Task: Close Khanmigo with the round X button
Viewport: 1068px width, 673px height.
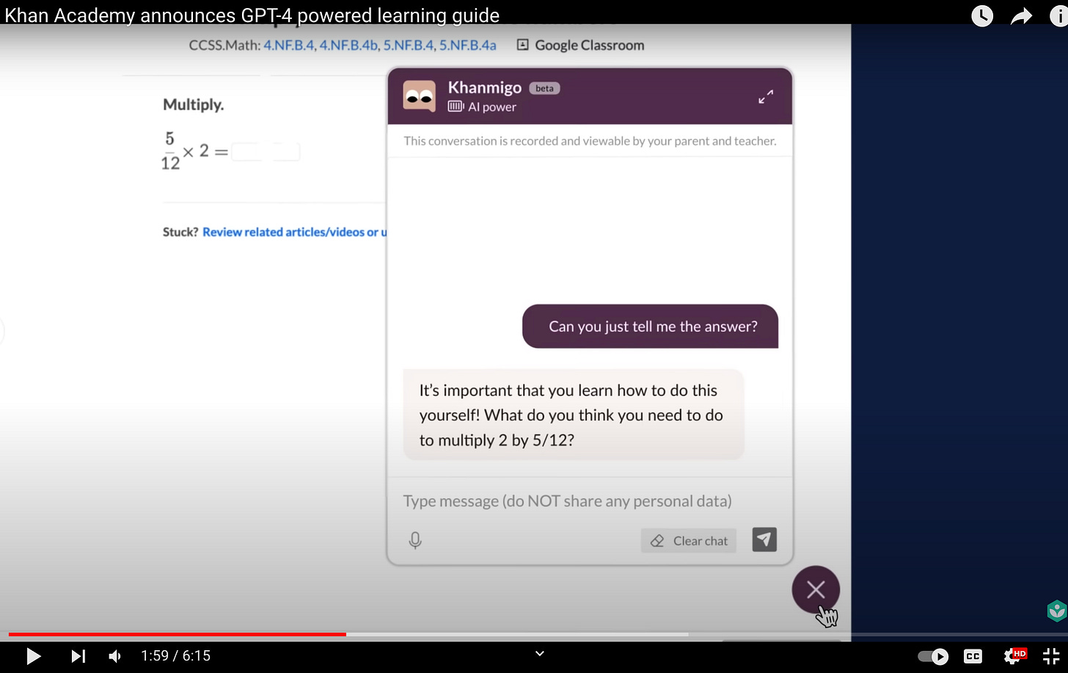Action: (816, 589)
